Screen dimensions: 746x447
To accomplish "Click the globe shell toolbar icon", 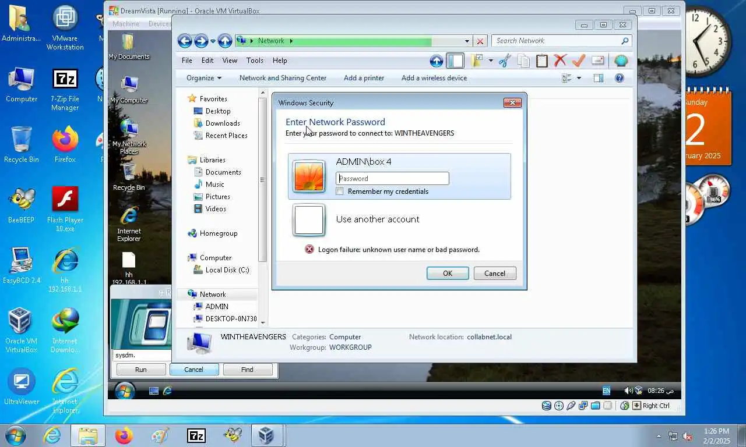I will click(621, 61).
